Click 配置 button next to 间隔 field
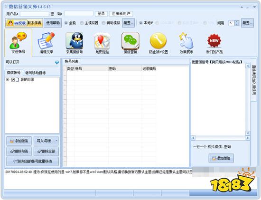Image resolution: width=261 pixels, height=200 pixels. click(x=247, y=23)
